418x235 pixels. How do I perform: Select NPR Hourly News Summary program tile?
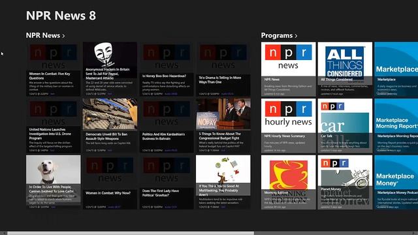tap(289, 126)
